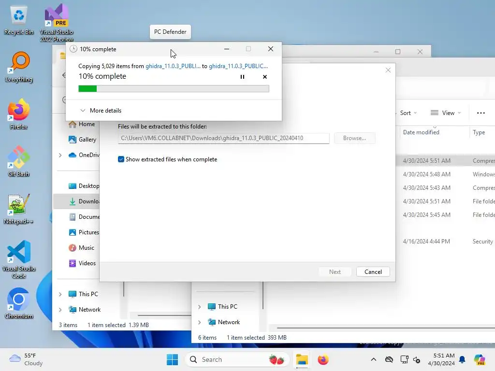Open the Windows Start menu
495x371 pixels.
pyautogui.click(x=173, y=359)
